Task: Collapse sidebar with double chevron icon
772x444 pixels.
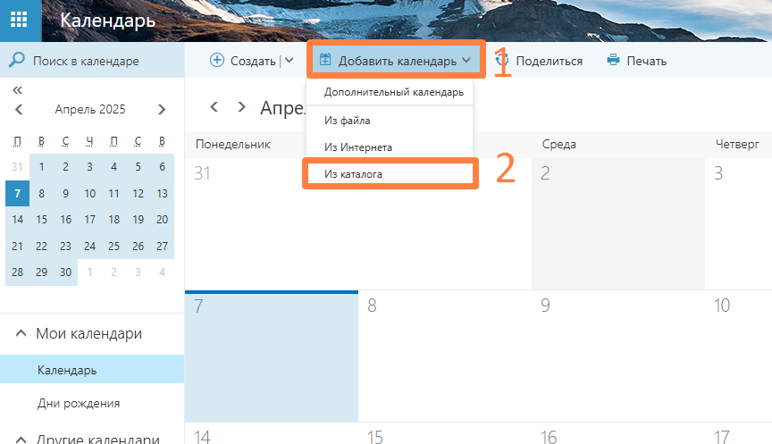Action: click(x=17, y=90)
